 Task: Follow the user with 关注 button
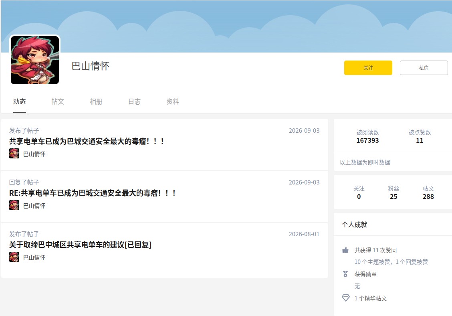click(x=368, y=68)
